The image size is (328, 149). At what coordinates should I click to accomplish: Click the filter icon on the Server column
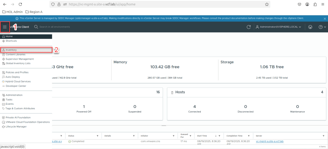pos(324,136)
